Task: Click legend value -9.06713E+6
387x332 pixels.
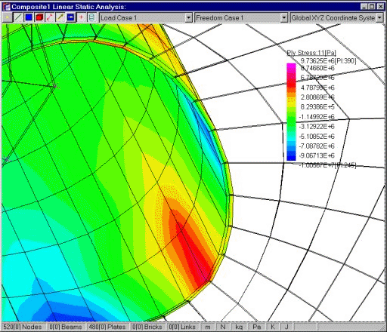Action: [x=317, y=155]
